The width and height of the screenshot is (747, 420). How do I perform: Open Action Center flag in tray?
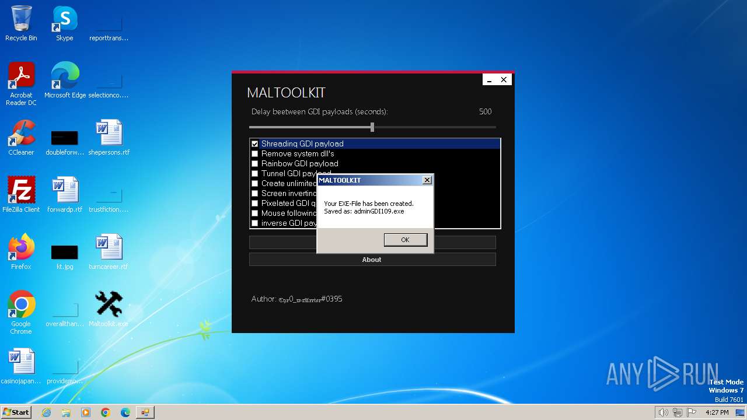692,412
